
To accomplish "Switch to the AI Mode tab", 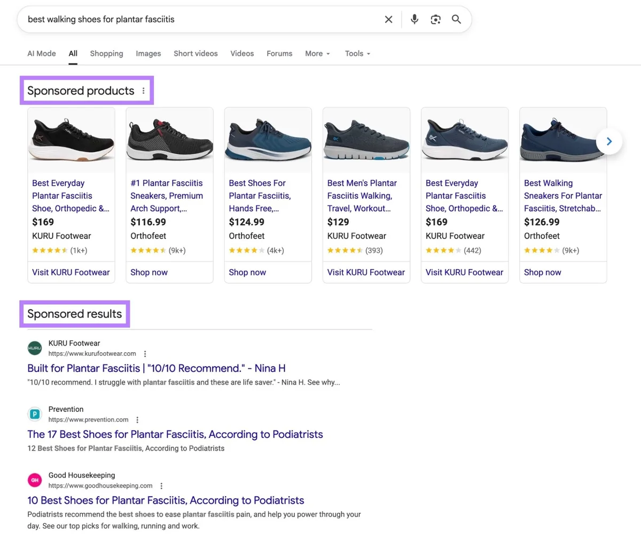I will coord(42,53).
